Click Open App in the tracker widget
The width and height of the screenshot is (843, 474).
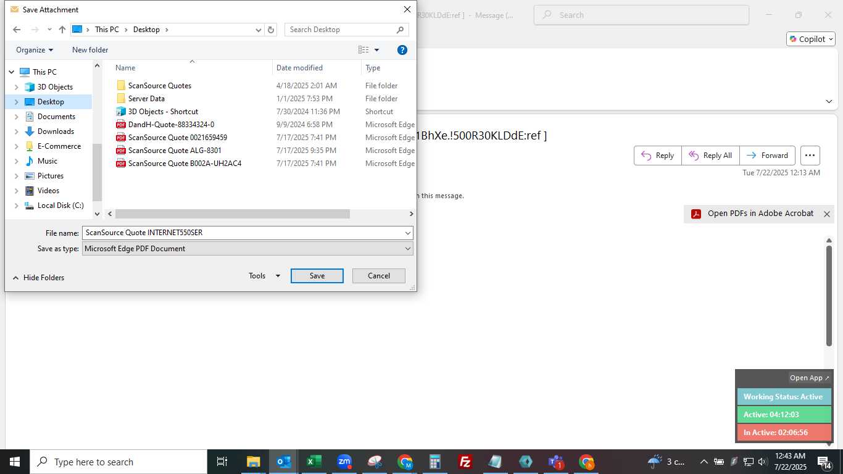point(810,378)
